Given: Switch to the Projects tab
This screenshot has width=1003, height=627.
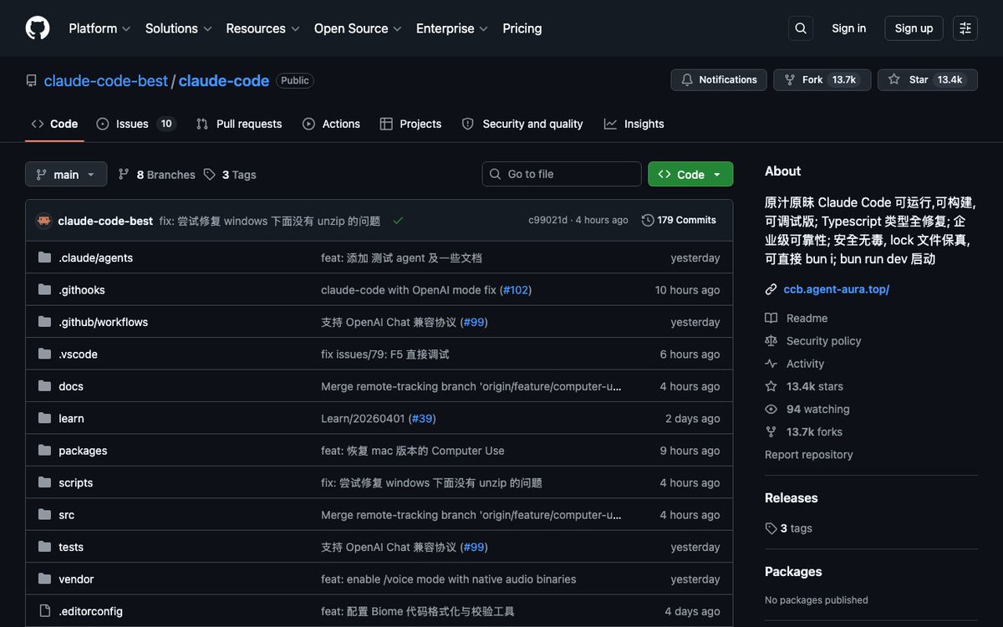Looking at the screenshot, I should (x=410, y=124).
